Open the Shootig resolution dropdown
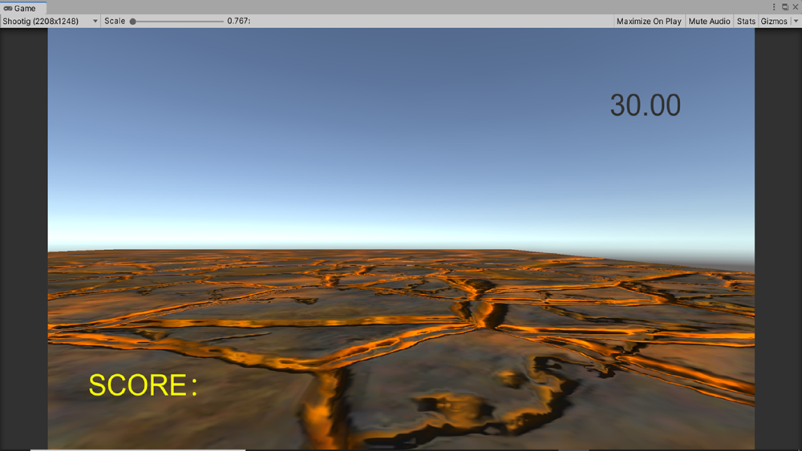Viewport: 802px width, 451px height. pos(50,21)
